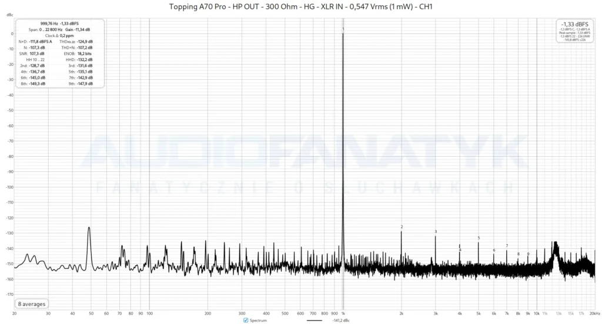The width and height of the screenshot is (602, 324).
Task: Click harmonic marker 4 at the 4k peak
Action: click(460, 250)
